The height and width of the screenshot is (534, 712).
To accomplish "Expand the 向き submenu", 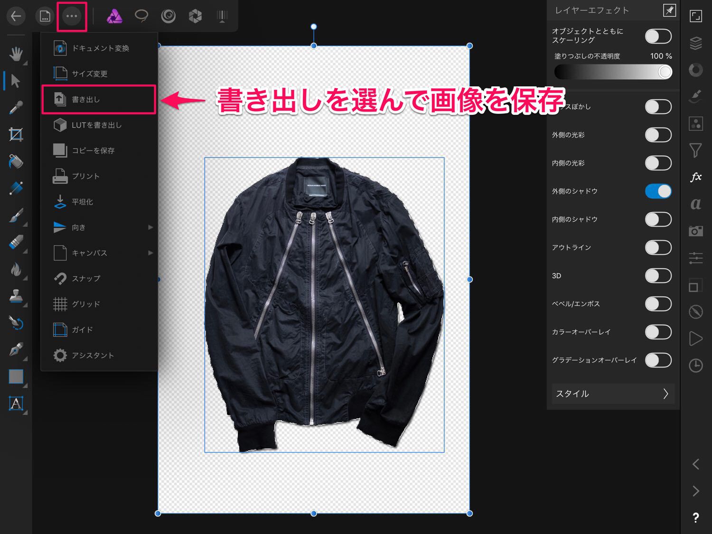I will [x=100, y=227].
